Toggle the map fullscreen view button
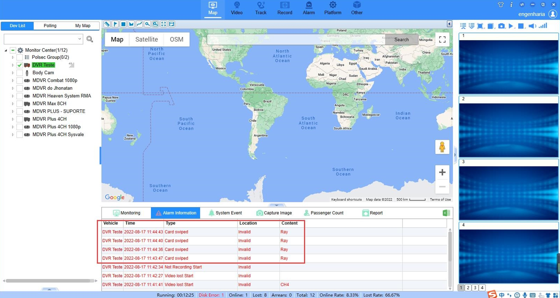This screenshot has height=298, width=560. click(x=442, y=39)
